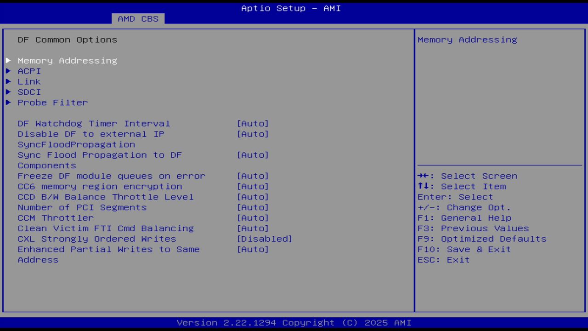The height and width of the screenshot is (331, 588).
Task: Change DF Watchdog Timer Interval value
Action: (x=253, y=124)
